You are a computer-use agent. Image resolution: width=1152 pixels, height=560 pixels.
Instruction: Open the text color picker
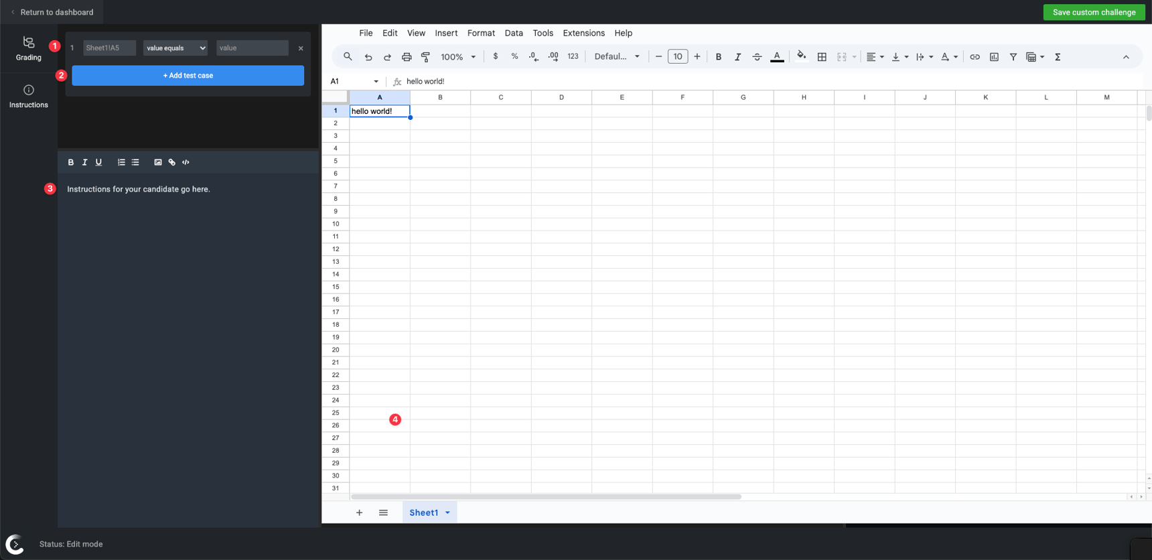coord(777,57)
